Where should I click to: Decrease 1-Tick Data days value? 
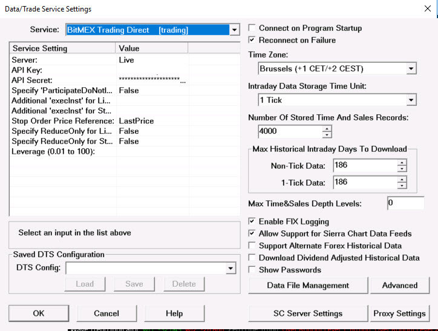coord(402,186)
